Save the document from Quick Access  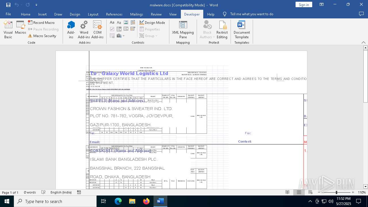tap(8, 5)
